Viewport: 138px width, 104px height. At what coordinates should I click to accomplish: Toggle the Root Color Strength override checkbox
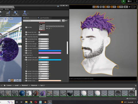[26, 44]
